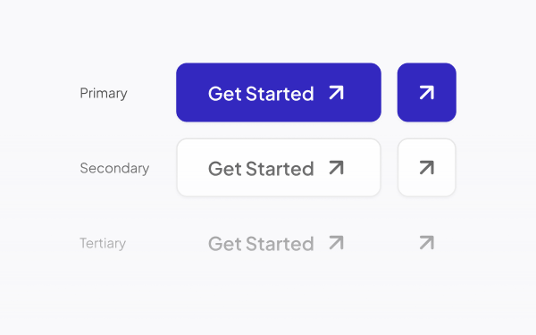
Task: Click the word "Get" in the Tertiary row
Action: pyautogui.click(x=225, y=244)
